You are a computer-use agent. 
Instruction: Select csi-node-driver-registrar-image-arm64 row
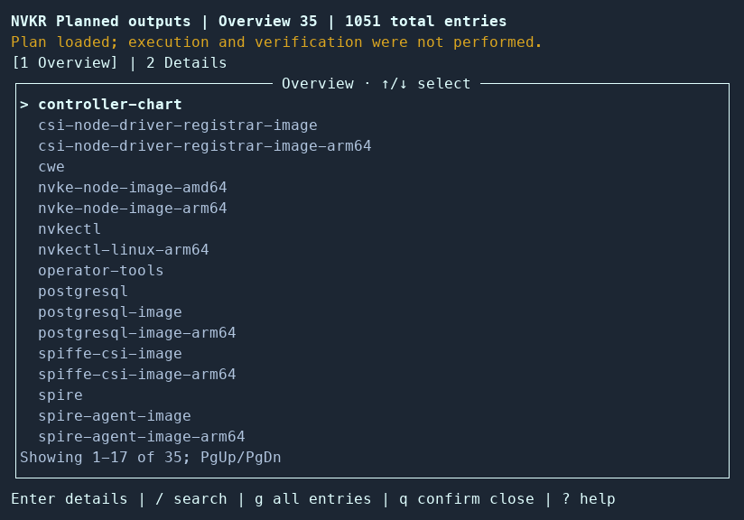372,145
